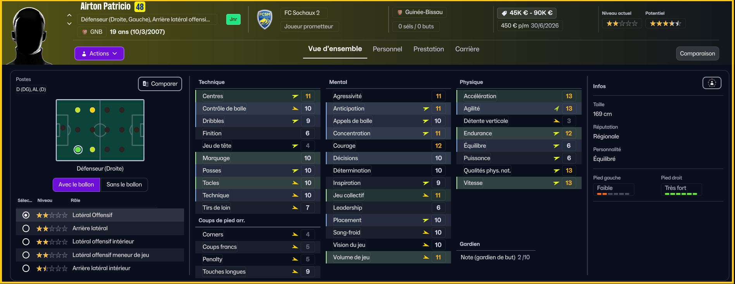
Task: Click the Pied gauche strength bar
Action: [613, 194]
